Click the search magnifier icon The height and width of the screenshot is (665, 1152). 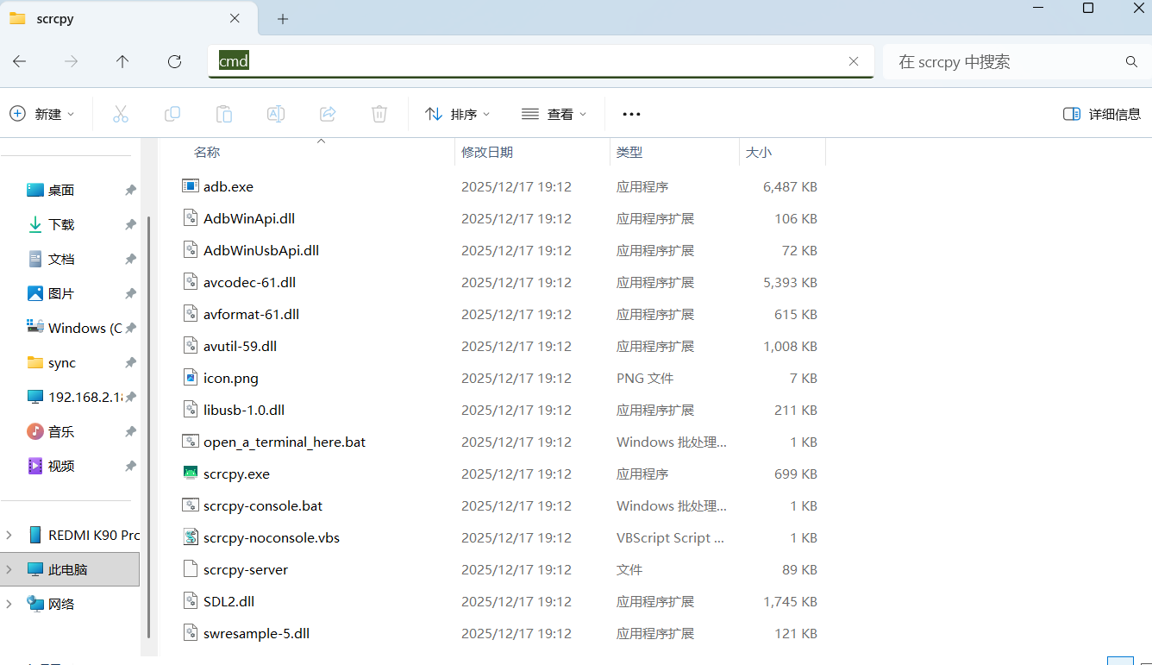(x=1131, y=61)
